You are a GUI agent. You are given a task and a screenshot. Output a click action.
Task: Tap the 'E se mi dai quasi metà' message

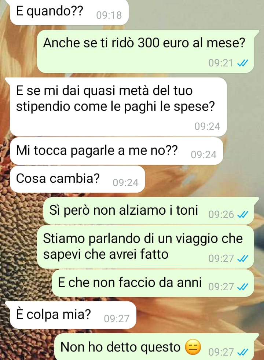pos(118,107)
